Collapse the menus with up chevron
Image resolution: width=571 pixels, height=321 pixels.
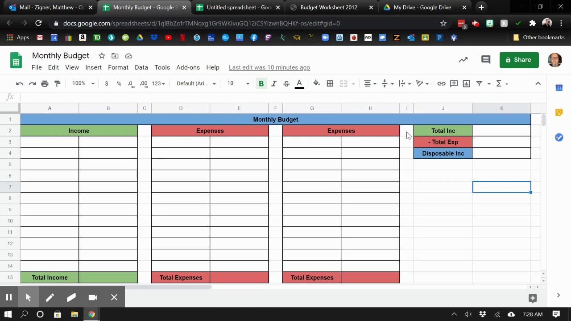click(538, 83)
